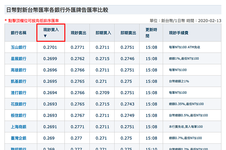Select 凱基銀行 spot buy rate 0.271

(x=101, y=81)
